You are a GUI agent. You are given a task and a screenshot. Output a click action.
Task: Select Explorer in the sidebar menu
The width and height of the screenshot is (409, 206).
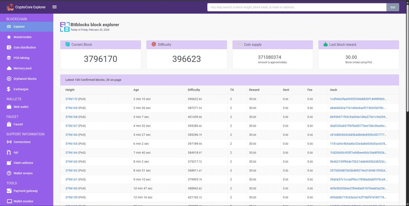pos(19,27)
